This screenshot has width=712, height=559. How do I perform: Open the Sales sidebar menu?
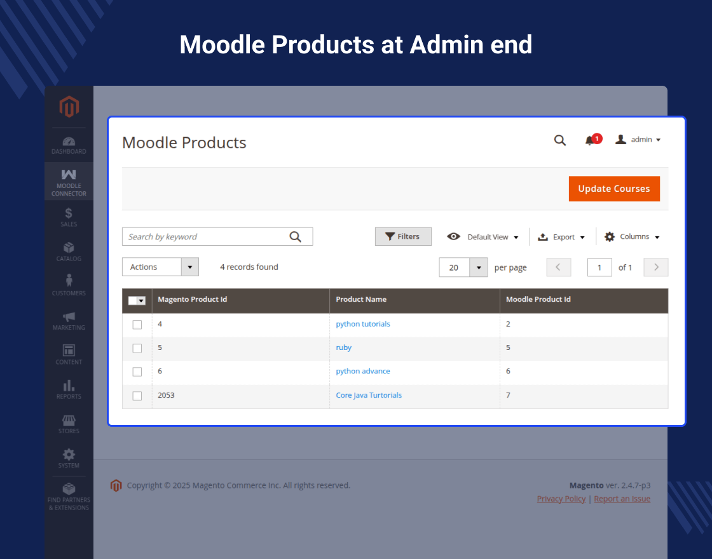(69, 217)
